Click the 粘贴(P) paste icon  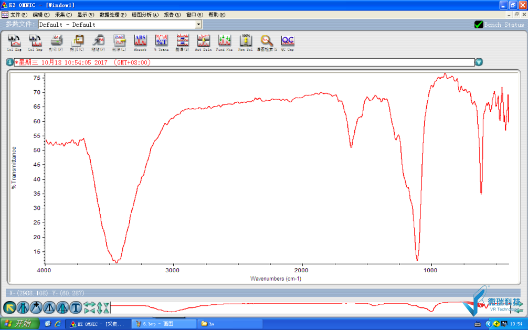tap(98, 42)
